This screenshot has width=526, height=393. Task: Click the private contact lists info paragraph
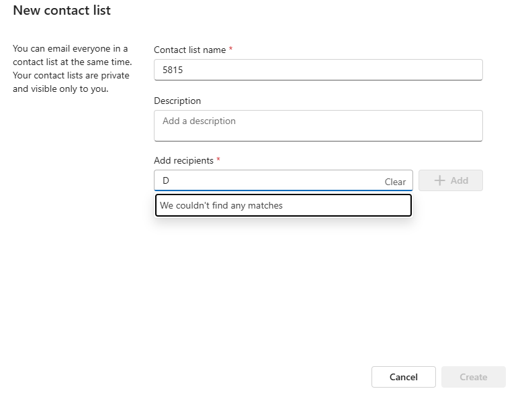[x=71, y=69]
